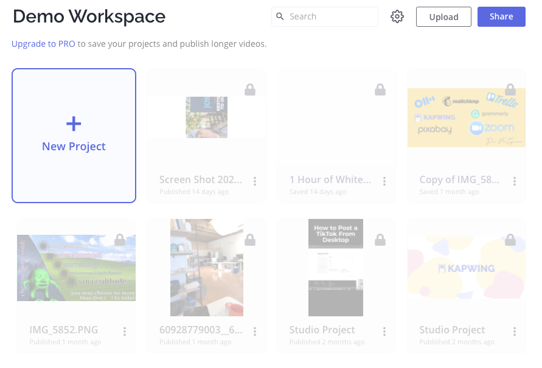542x368 pixels.
Task: Open options menu for Screen Shot project
Action: point(255,181)
